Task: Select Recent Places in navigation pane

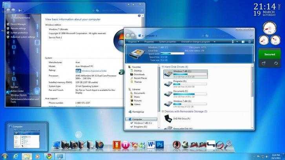Action: pyautogui.click(x=140, y=78)
